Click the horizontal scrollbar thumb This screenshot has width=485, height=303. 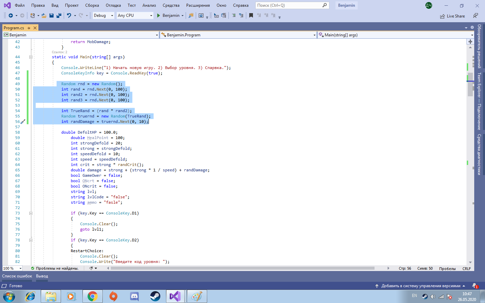click(x=243, y=268)
